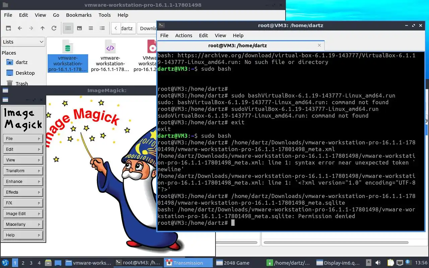Open terminal File menu

tap(164, 36)
